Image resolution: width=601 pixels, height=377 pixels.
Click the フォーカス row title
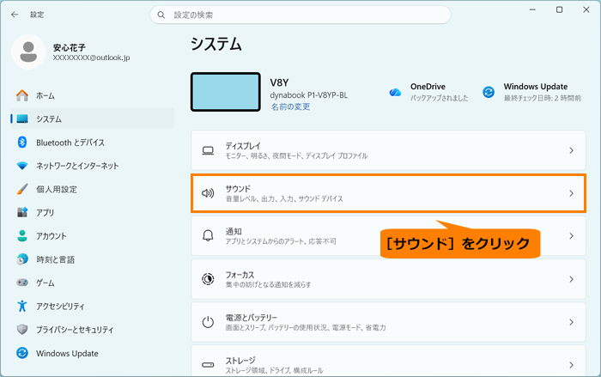[x=240, y=275]
